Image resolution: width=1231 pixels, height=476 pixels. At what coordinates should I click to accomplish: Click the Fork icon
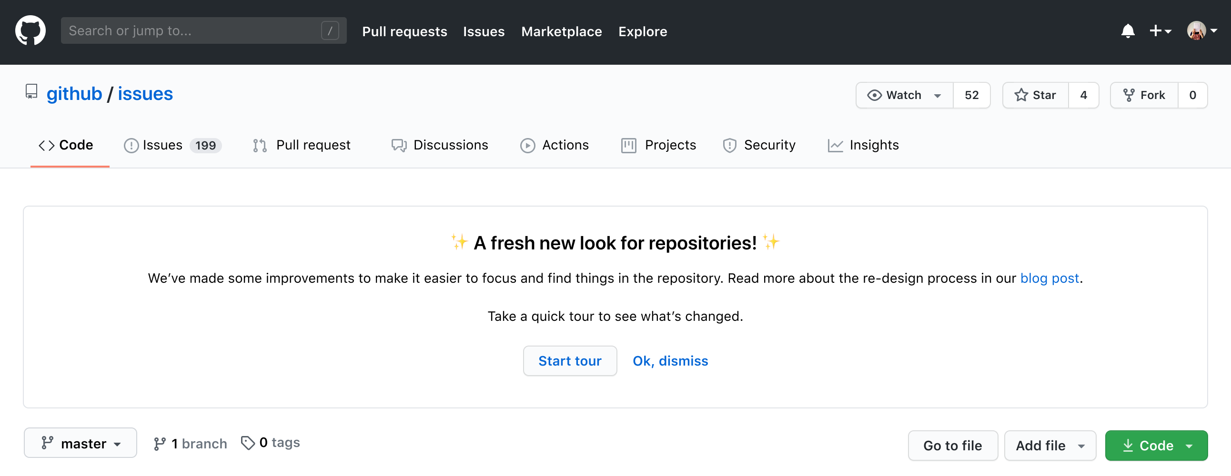click(1129, 96)
